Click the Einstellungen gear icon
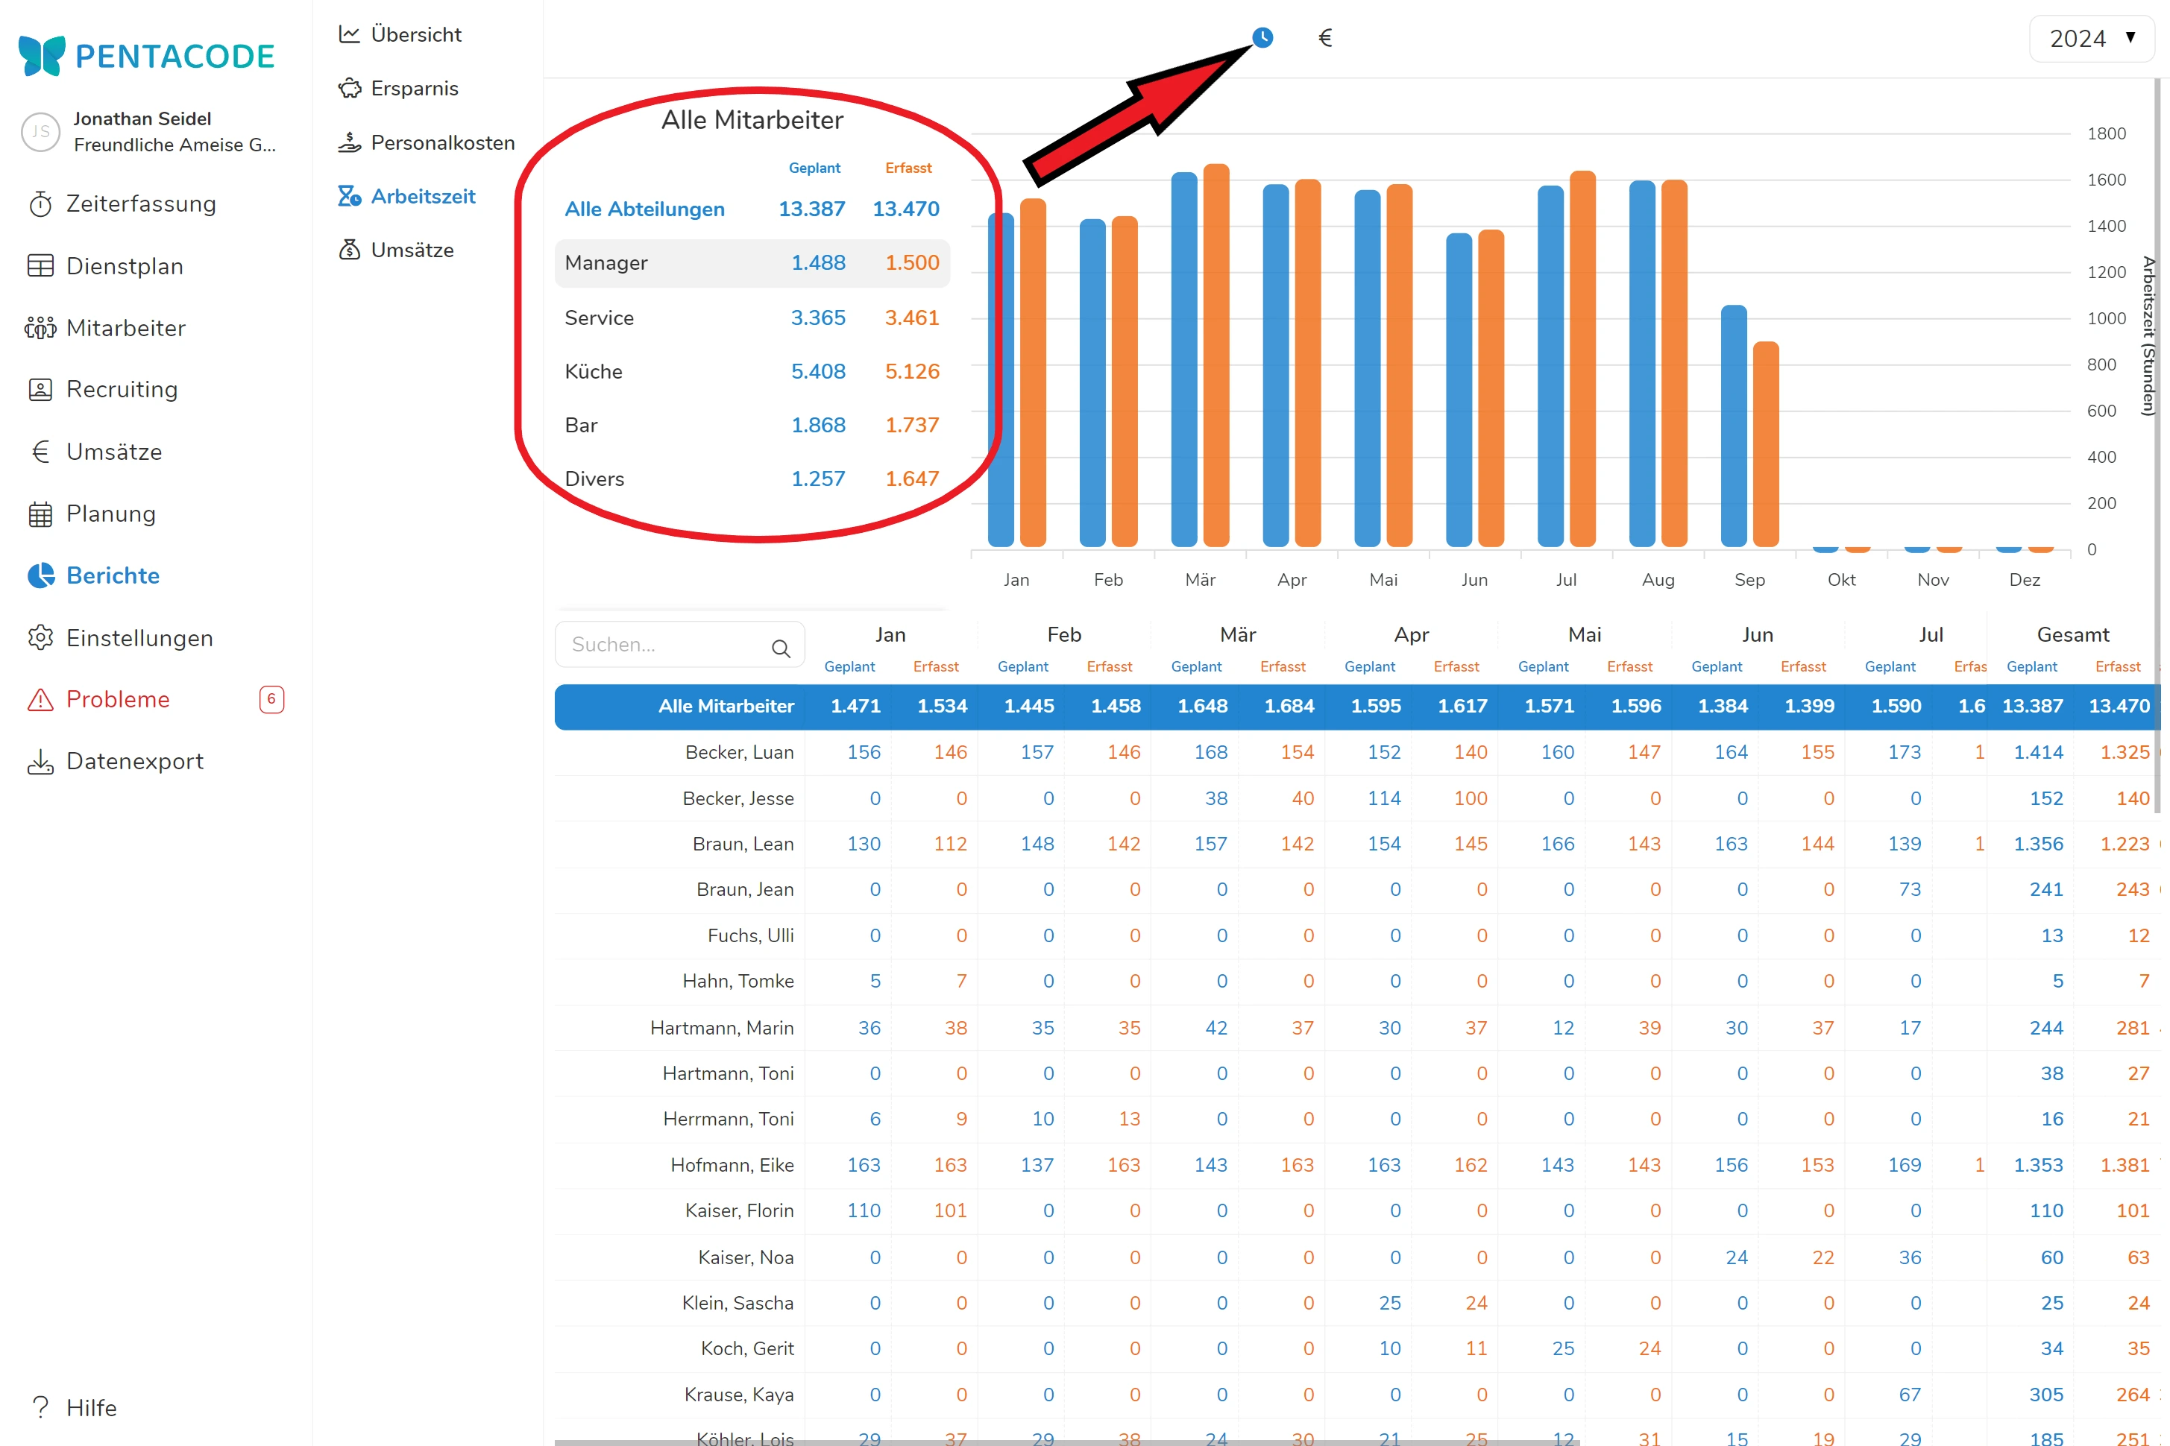 pyautogui.click(x=40, y=637)
